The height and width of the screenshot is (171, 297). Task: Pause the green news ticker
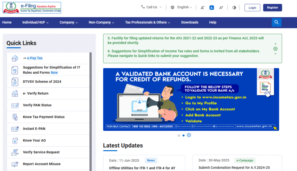(x=276, y=49)
